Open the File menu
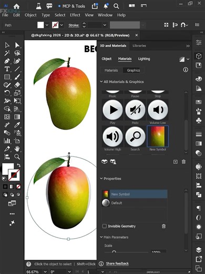 click(5, 15)
